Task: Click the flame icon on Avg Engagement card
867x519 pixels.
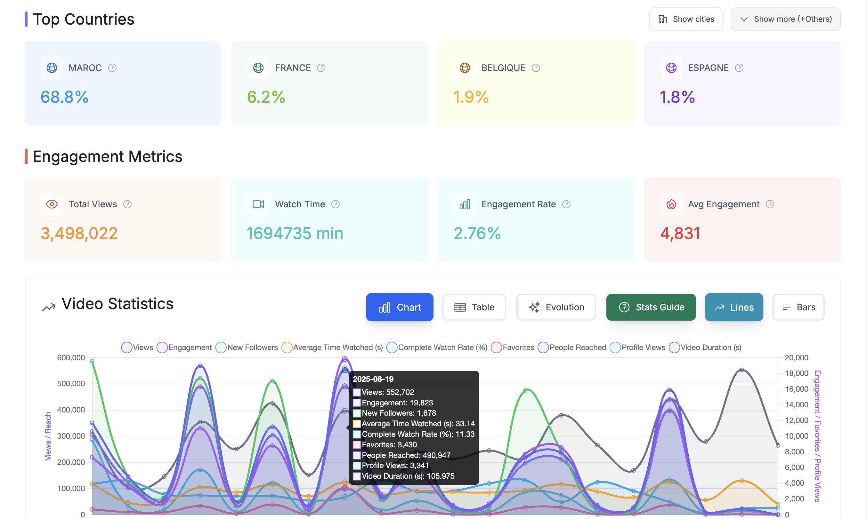Action: [671, 204]
